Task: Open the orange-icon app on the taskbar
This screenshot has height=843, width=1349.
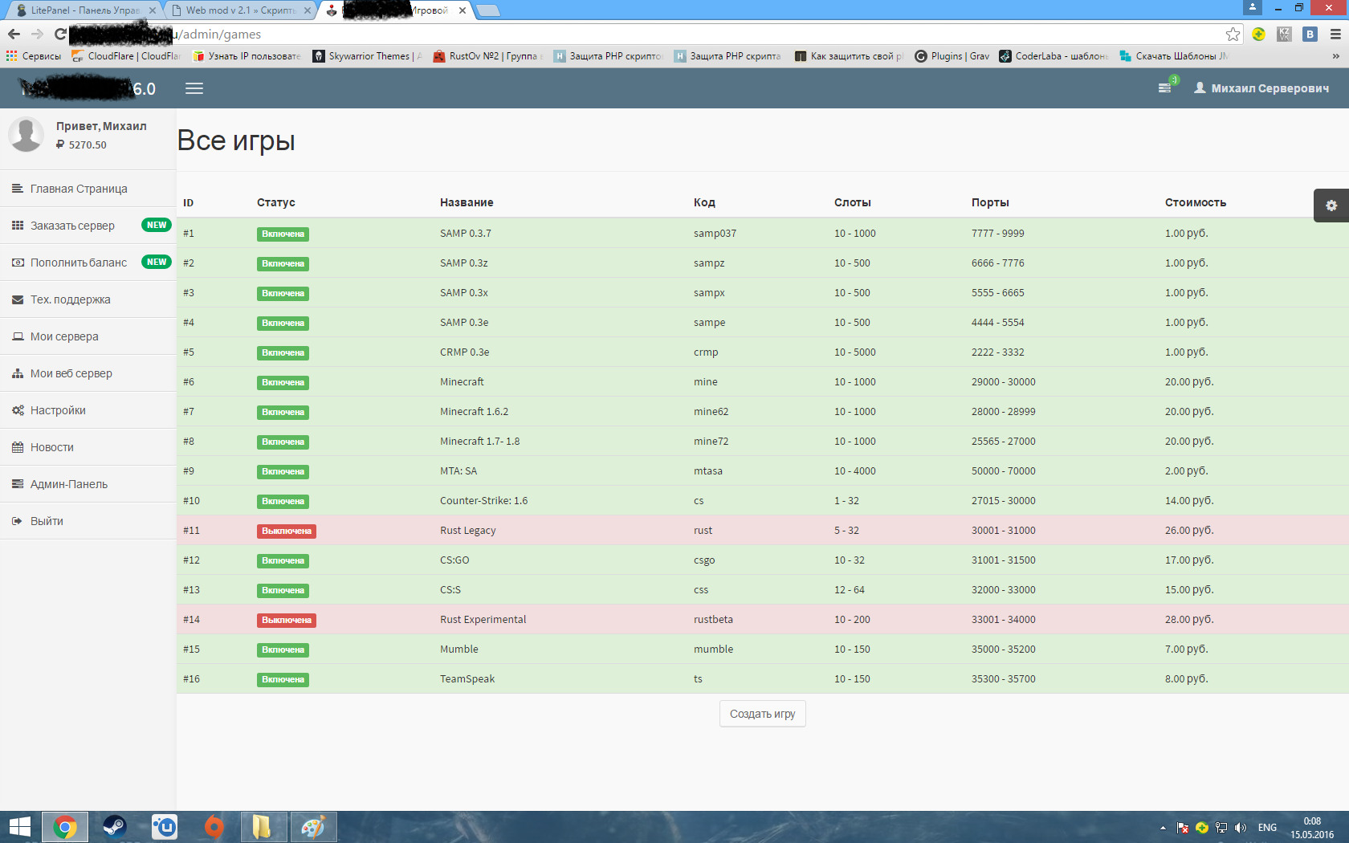Action: click(x=214, y=827)
